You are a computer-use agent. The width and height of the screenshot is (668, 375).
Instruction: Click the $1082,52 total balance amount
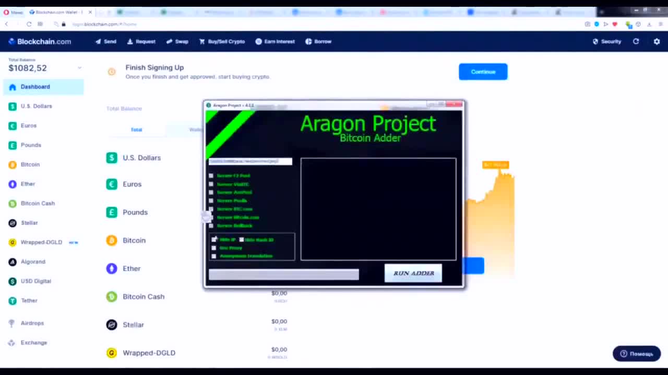(x=28, y=68)
